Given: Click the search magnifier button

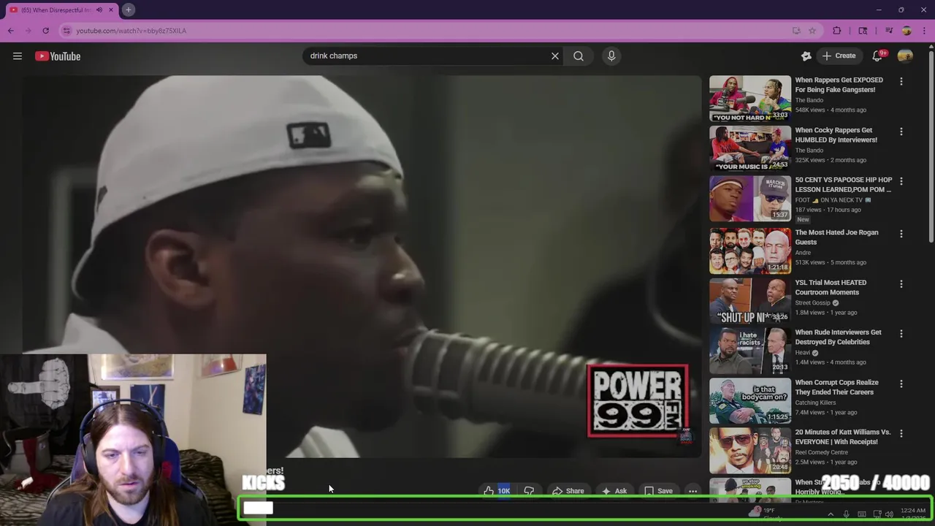Looking at the screenshot, I should [579, 56].
